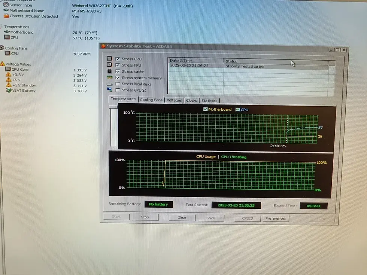Click the FPU icon next to Stress FPU

click(109, 64)
